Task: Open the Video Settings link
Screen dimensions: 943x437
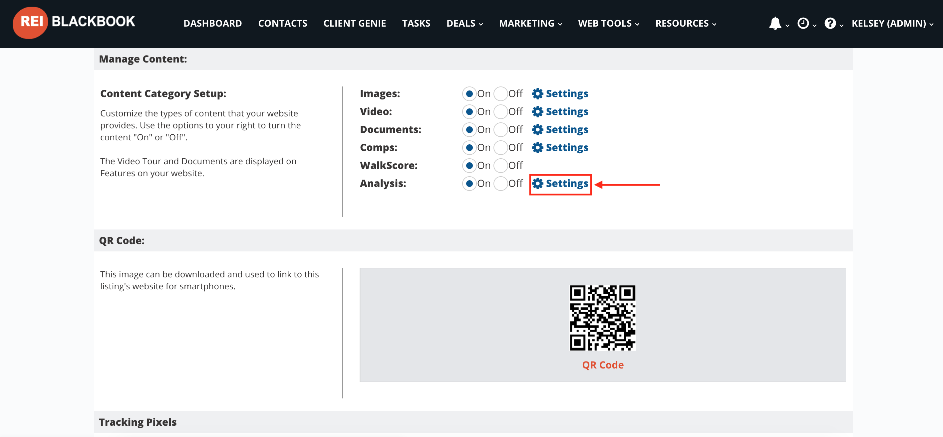Action: pos(567,111)
